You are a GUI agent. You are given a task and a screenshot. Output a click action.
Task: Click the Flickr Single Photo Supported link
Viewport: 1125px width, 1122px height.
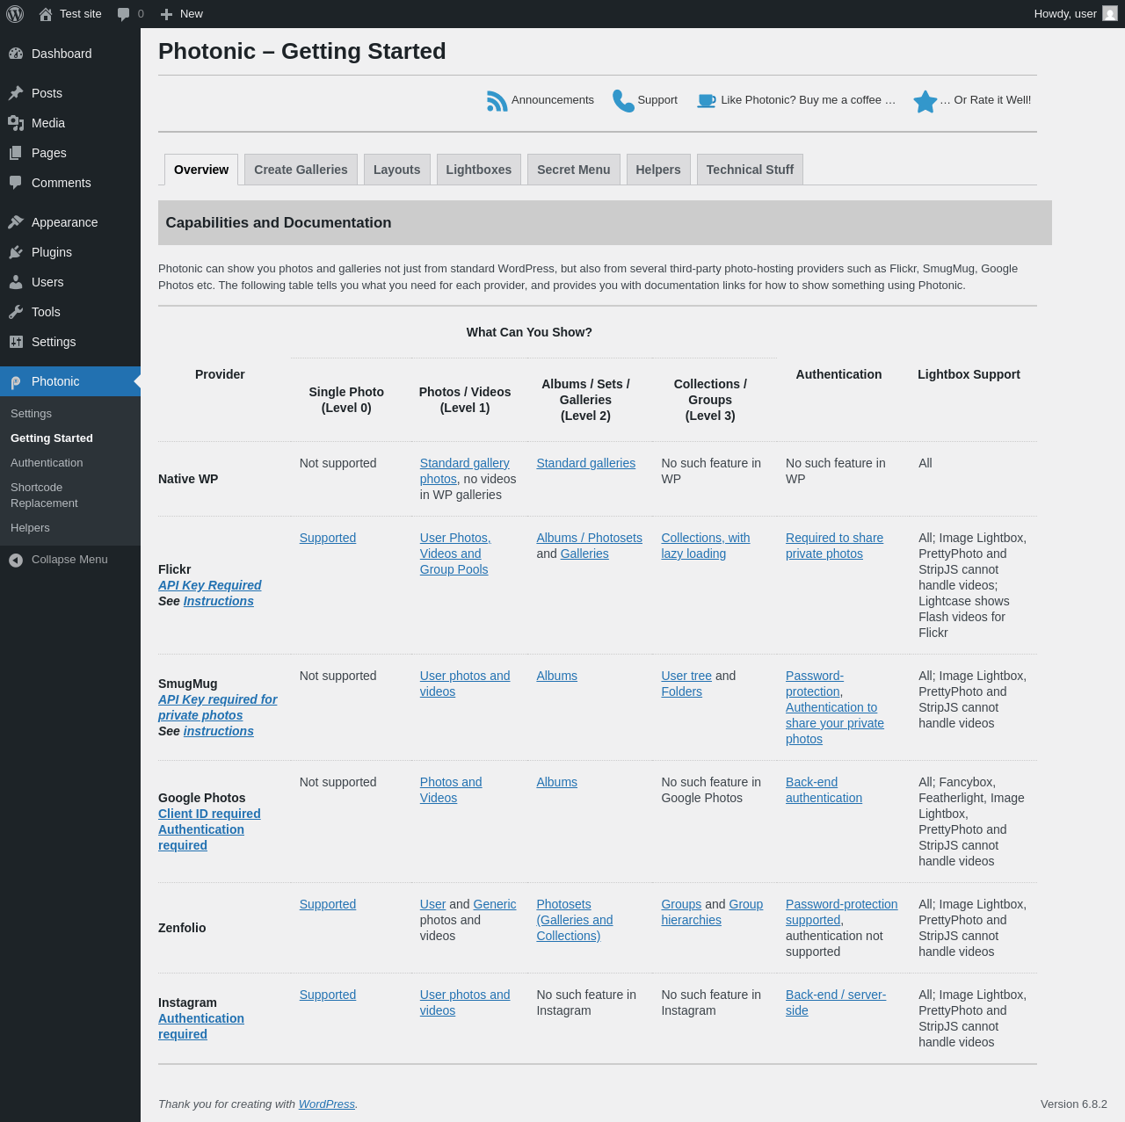[327, 538]
